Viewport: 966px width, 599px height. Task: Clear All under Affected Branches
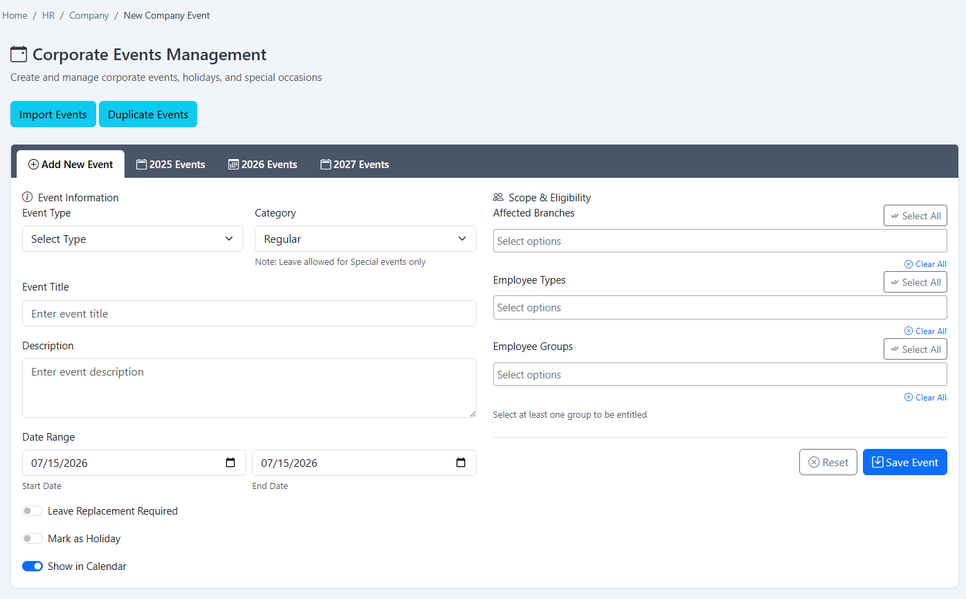click(x=925, y=264)
